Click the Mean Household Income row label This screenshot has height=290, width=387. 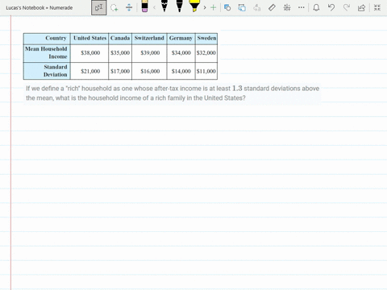pos(47,53)
